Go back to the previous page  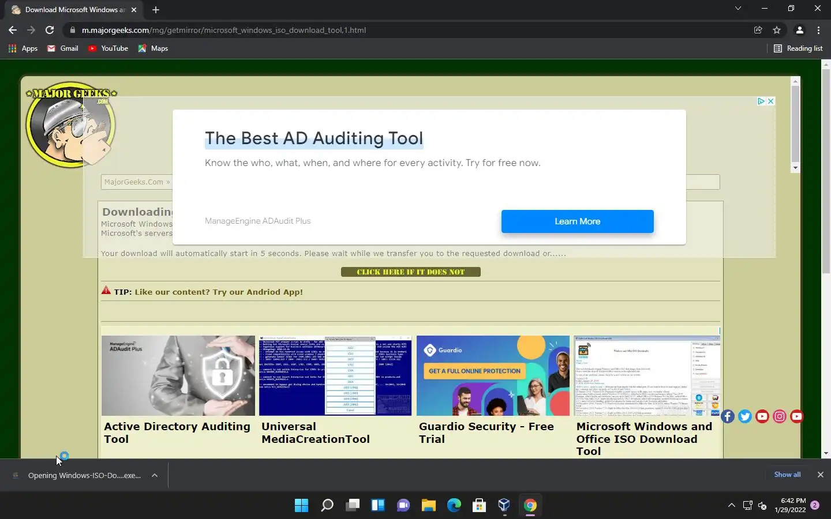(12, 30)
